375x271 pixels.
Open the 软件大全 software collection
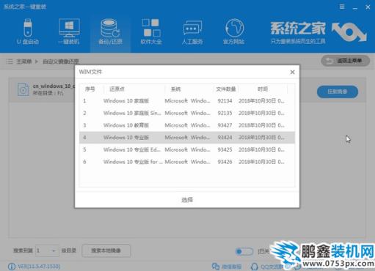tap(151, 31)
